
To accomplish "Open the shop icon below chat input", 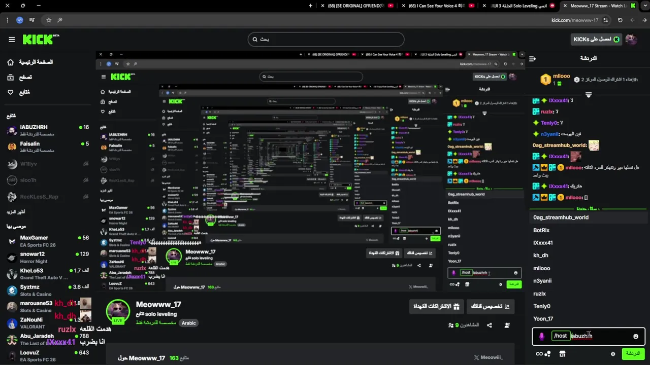I will [x=562, y=354].
